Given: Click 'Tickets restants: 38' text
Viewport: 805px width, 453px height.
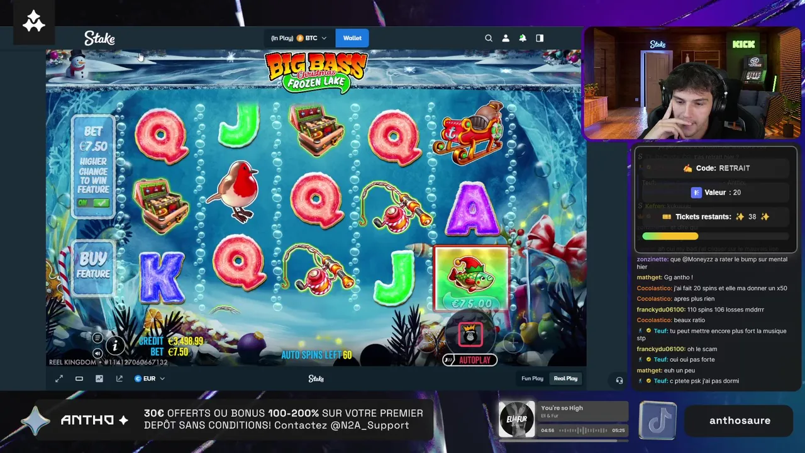Looking at the screenshot, I should tap(716, 216).
